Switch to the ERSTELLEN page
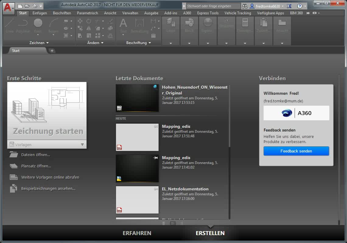The image size is (347, 243). tap(210, 233)
